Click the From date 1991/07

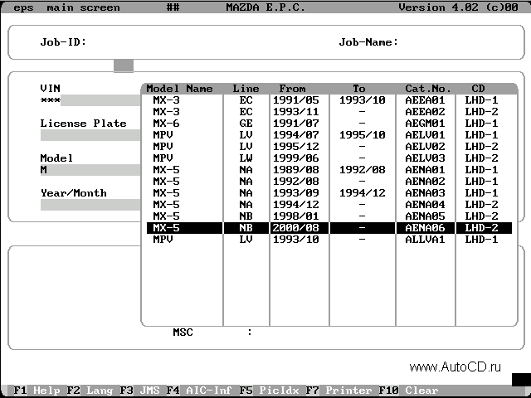click(296, 124)
